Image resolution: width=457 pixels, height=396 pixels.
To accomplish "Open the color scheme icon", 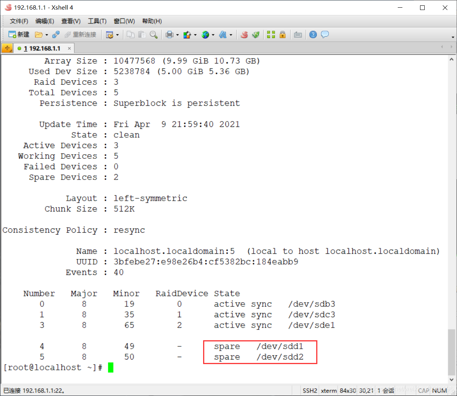I will pyautogui.click(x=187, y=35).
